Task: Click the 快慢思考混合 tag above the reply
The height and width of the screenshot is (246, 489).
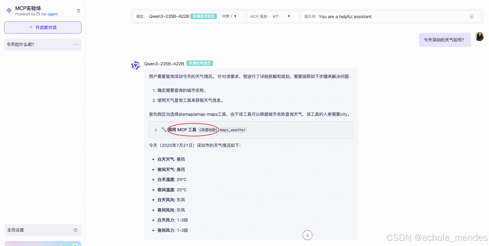Action: (200, 63)
